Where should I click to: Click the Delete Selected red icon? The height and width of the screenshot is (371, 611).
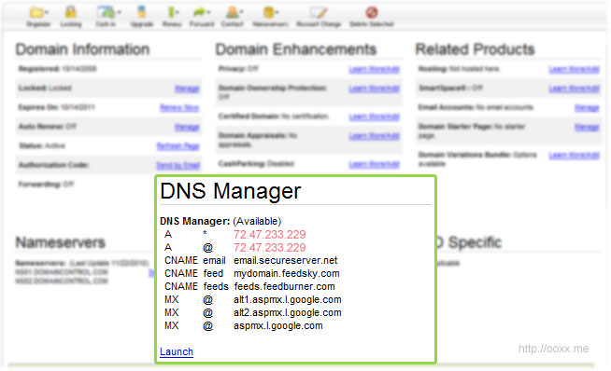click(371, 12)
